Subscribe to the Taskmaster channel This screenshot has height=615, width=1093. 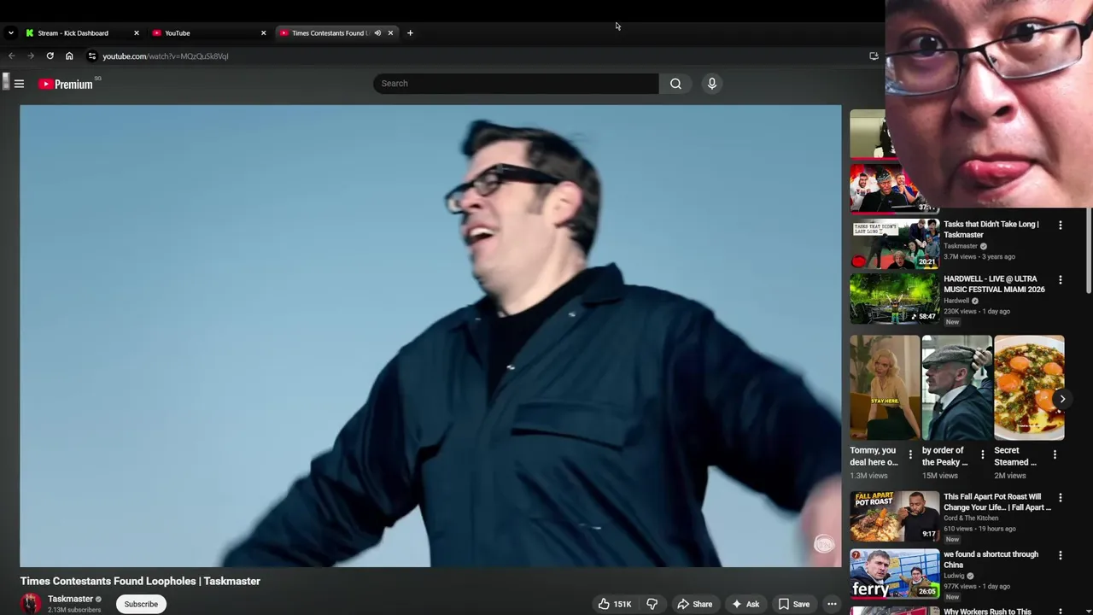pyautogui.click(x=141, y=604)
